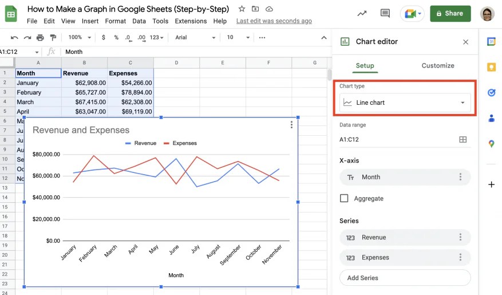Collapse the header with the up arrow
The width and height of the screenshot is (502, 295).
pyautogui.click(x=324, y=37)
